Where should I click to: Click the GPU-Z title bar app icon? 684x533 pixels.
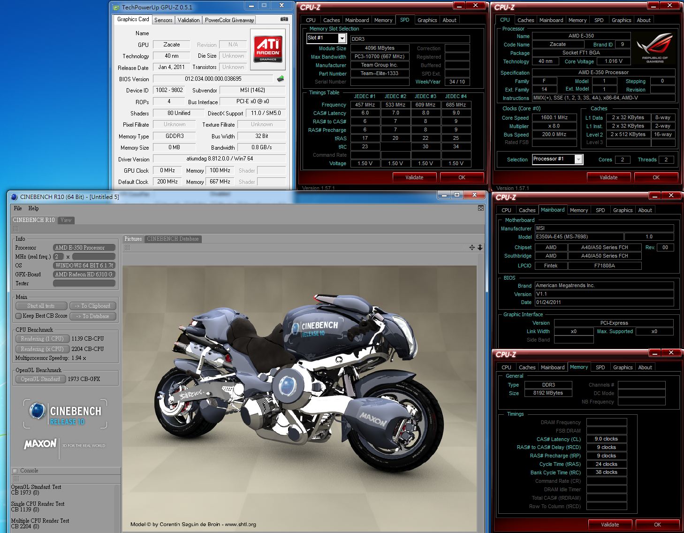tap(116, 7)
